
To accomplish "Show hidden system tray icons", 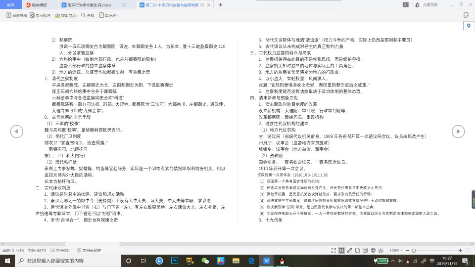I will point(392,261).
